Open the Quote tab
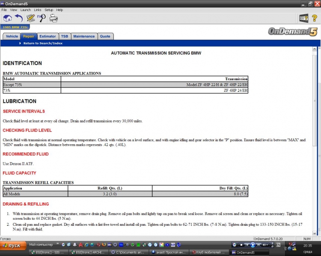The image size is (321, 256). tap(105, 36)
